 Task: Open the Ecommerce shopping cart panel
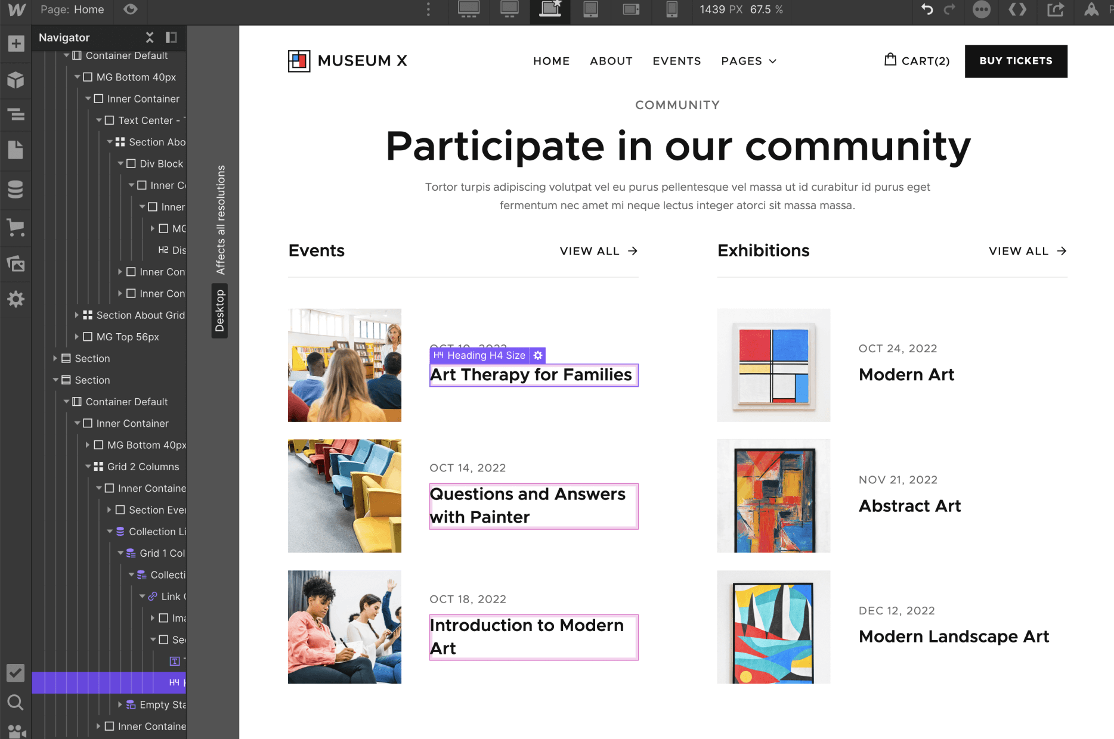16,228
